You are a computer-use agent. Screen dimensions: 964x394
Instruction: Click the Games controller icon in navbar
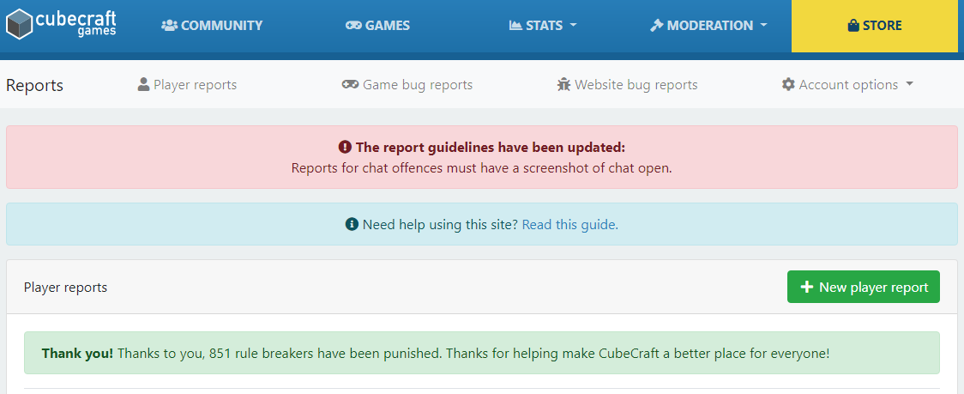(353, 25)
